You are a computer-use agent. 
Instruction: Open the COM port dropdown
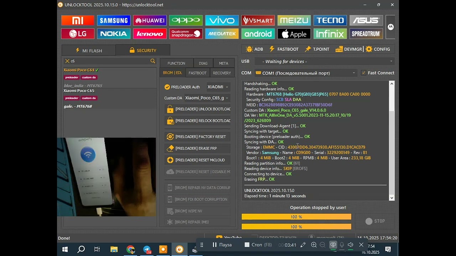pos(306,73)
